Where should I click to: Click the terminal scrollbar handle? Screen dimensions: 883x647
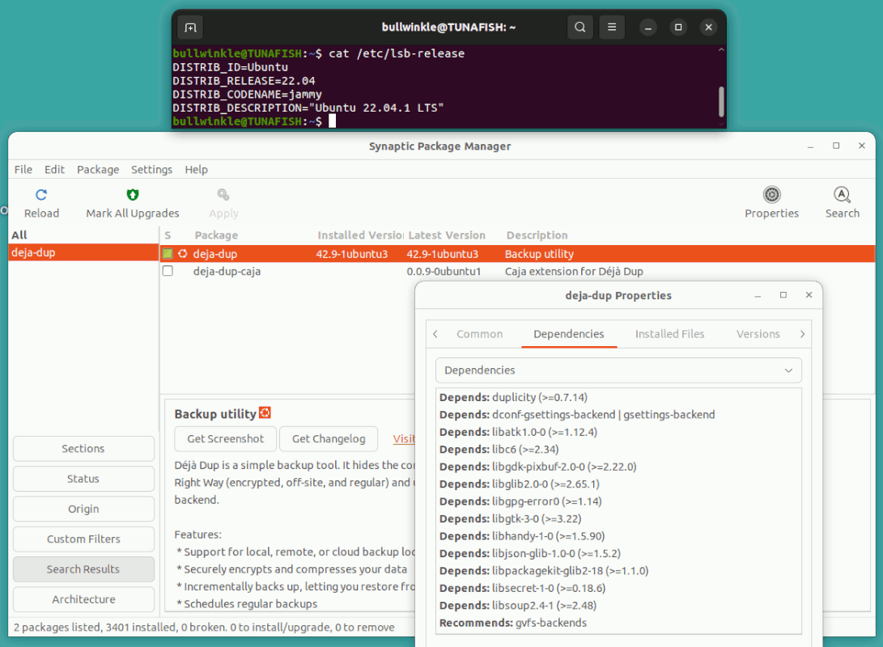[721, 101]
